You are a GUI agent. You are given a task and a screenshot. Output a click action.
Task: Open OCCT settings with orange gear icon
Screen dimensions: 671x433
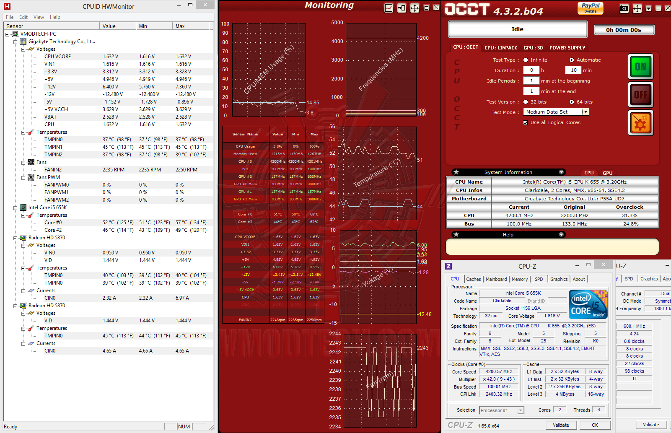640,123
